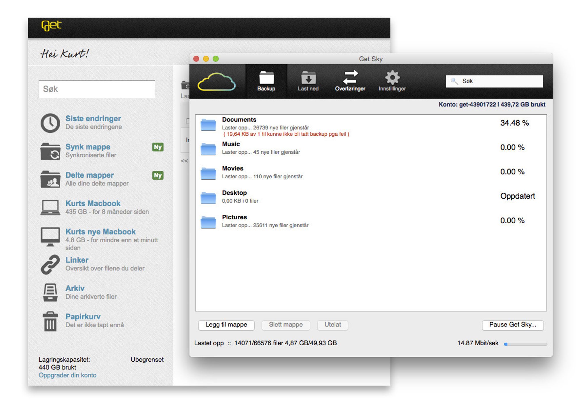Open the Linker link
Viewport: 576px width, 404px height.
coord(77,260)
